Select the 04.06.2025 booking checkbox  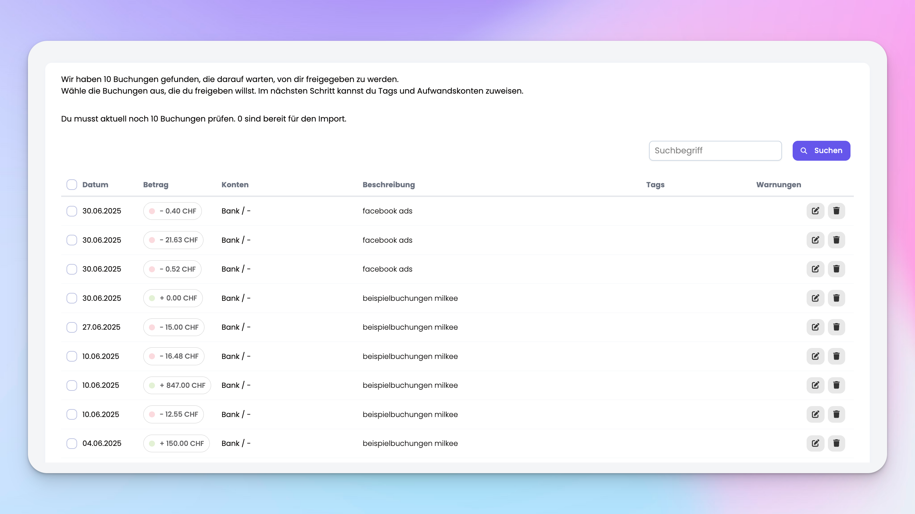point(72,443)
